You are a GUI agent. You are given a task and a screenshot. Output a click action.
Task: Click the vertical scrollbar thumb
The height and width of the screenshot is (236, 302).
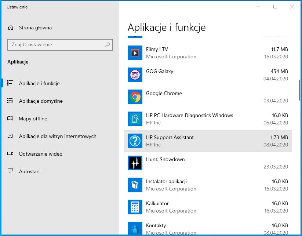(x=299, y=90)
